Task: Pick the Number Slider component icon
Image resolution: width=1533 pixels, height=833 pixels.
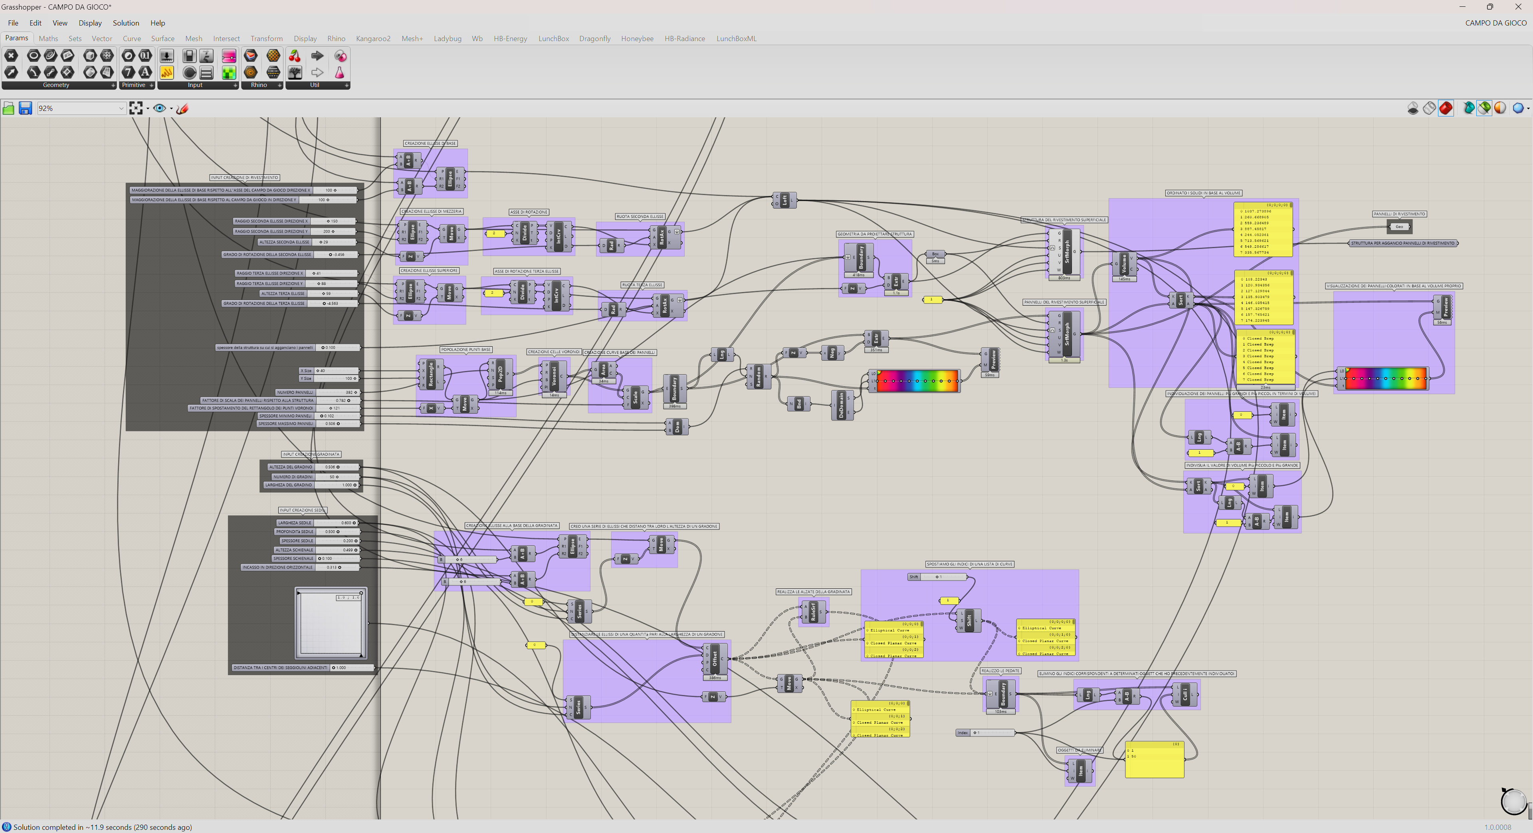Action: (x=166, y=56)
